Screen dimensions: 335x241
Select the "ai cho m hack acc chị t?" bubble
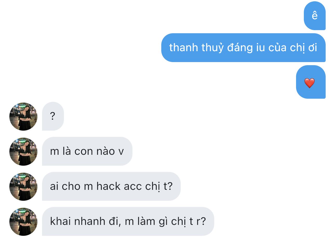coord(111,186)
